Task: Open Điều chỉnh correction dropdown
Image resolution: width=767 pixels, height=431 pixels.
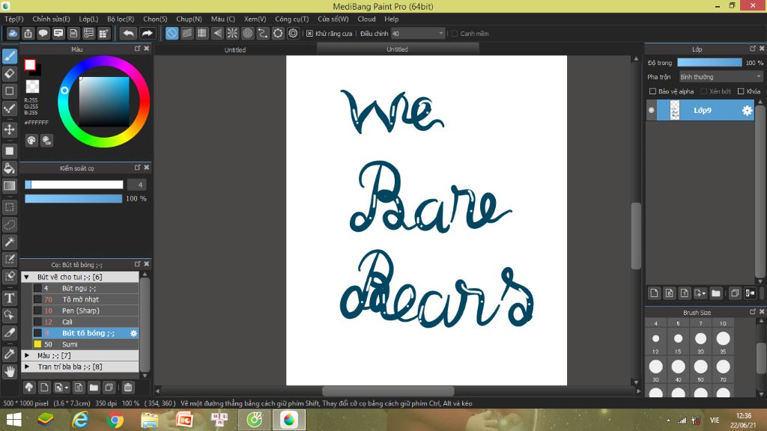Action: tap(418, 34)
